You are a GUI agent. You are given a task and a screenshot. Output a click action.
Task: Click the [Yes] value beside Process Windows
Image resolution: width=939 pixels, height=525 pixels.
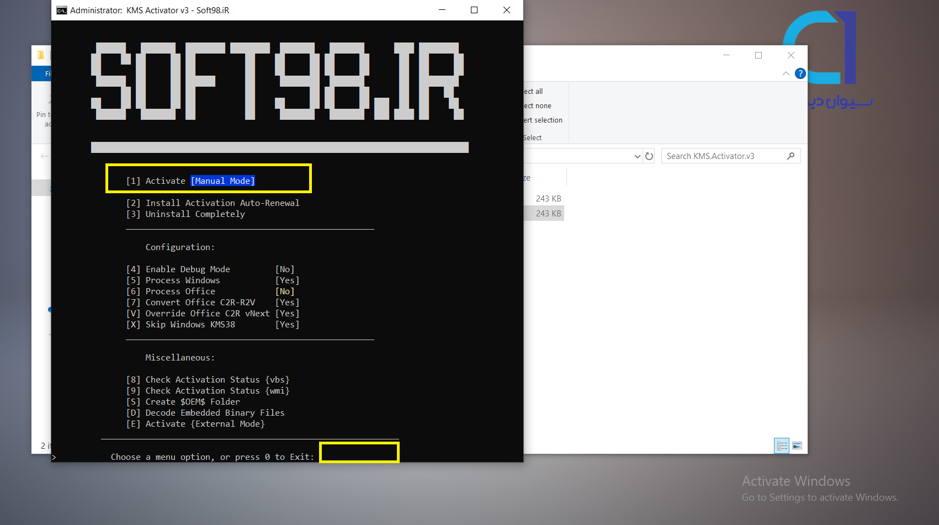287,280
